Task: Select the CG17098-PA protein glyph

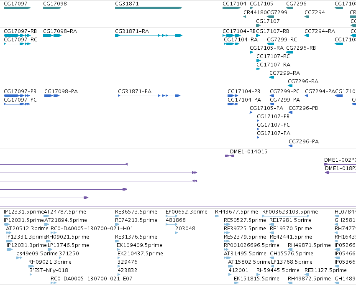Action: 52,96
